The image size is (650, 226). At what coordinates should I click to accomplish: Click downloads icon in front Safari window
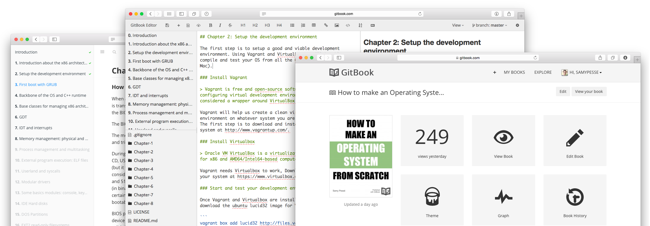pos(625,58)
